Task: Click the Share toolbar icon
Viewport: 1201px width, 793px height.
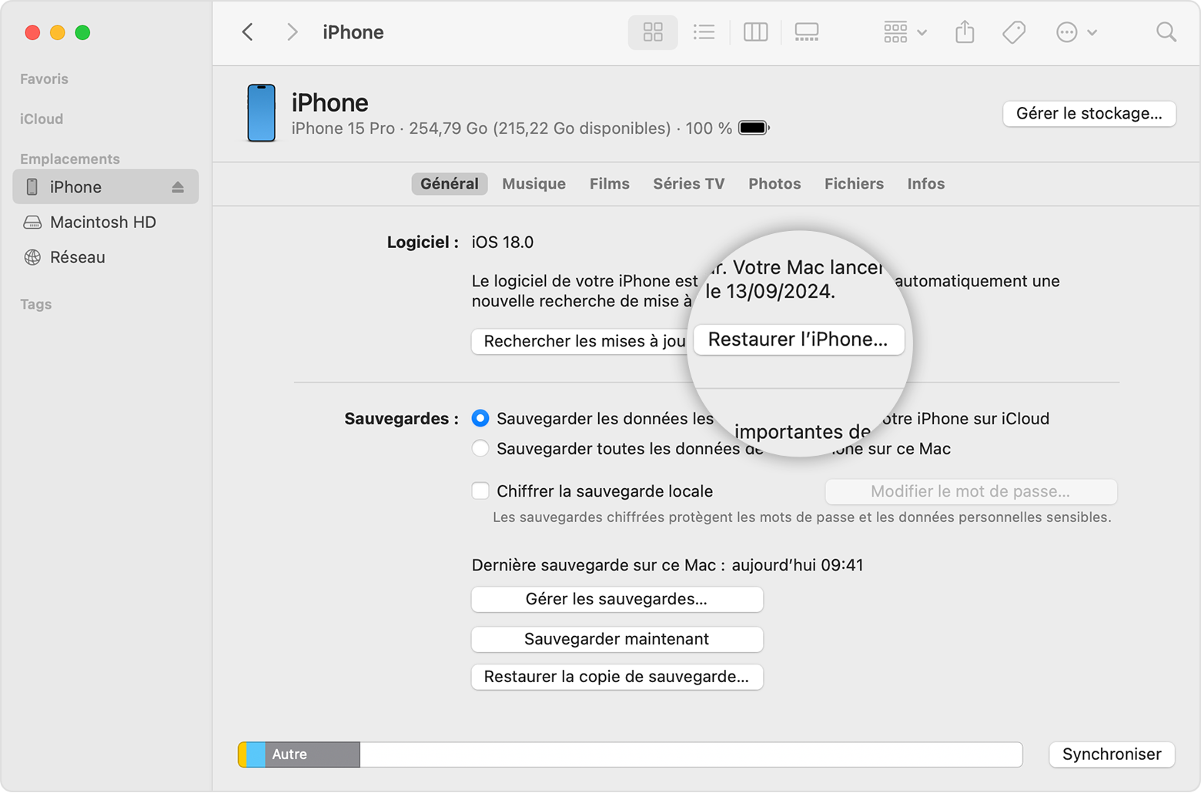Action: click(x=965, y=32)
